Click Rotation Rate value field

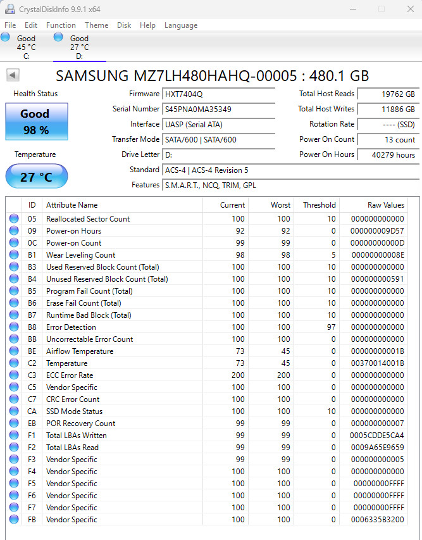[388, 124]
